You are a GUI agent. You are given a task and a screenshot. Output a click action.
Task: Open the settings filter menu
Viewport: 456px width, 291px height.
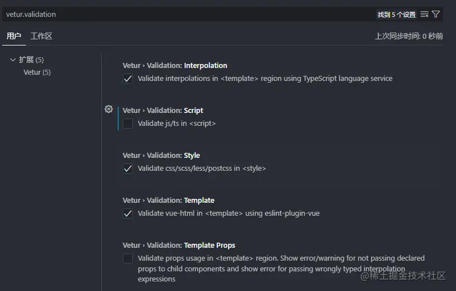pos(436,14)
